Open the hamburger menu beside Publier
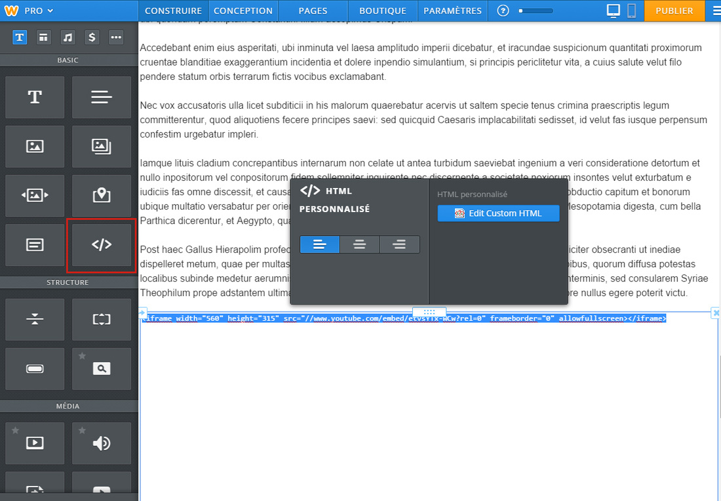 (716, 10)
